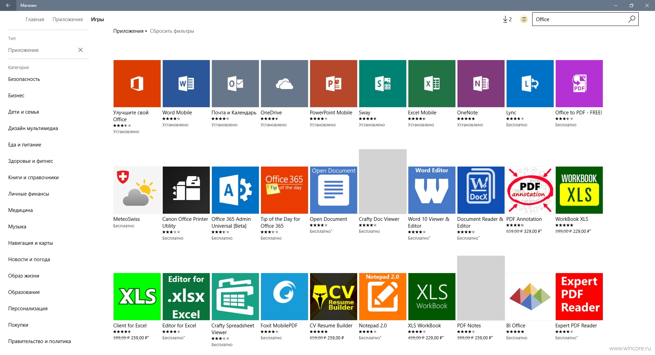
Task: Click Сбросить фильтры link
Action: click(x=172, y=31)
